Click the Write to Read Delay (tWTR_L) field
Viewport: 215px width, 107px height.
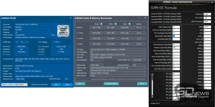click(176, 57)
